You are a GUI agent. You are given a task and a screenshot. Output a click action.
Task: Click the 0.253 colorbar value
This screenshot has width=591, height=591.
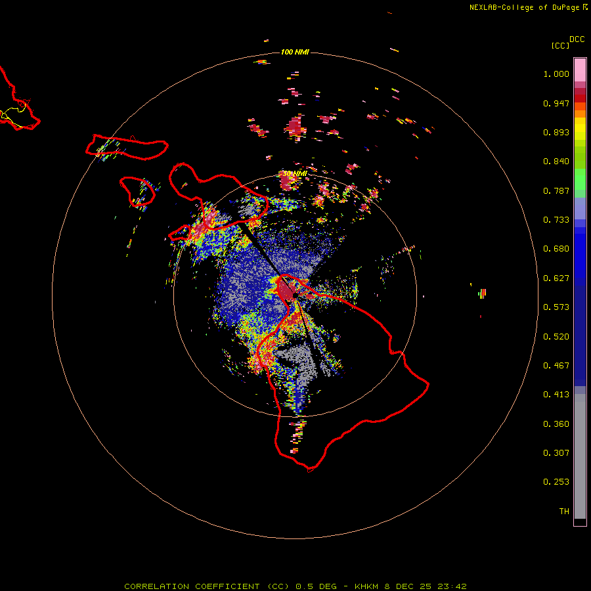(x=556, y=482)
